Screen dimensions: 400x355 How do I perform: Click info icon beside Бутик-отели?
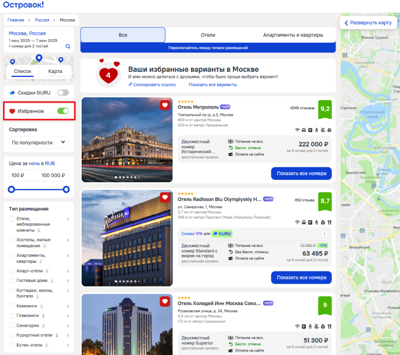coord(46,345)
